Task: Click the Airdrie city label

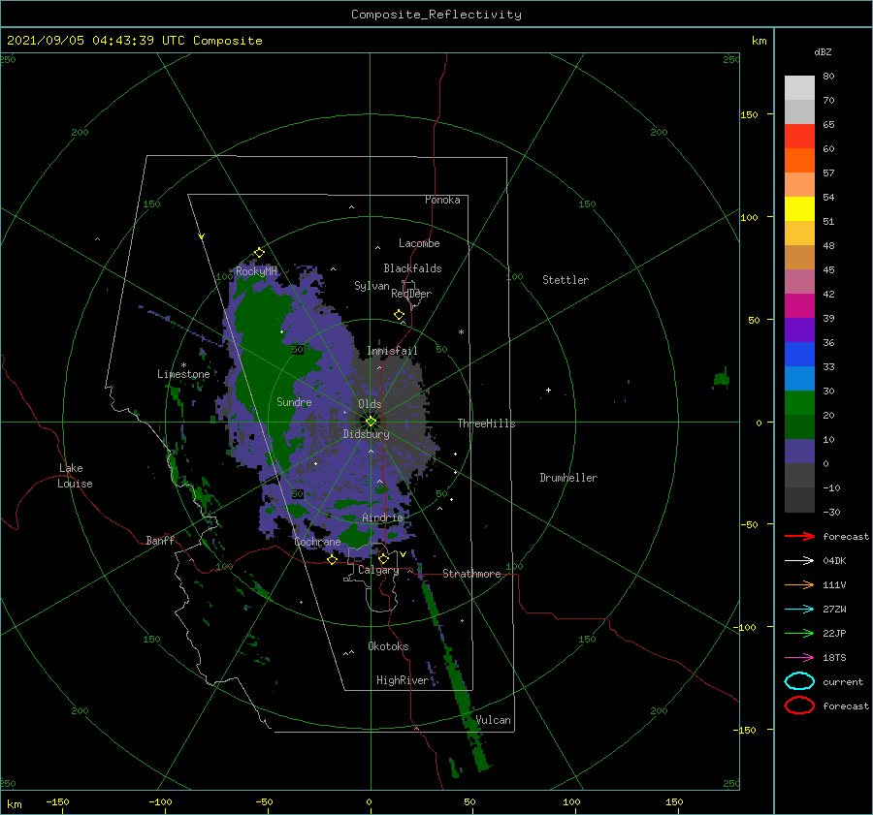Action: pos(382,517)
